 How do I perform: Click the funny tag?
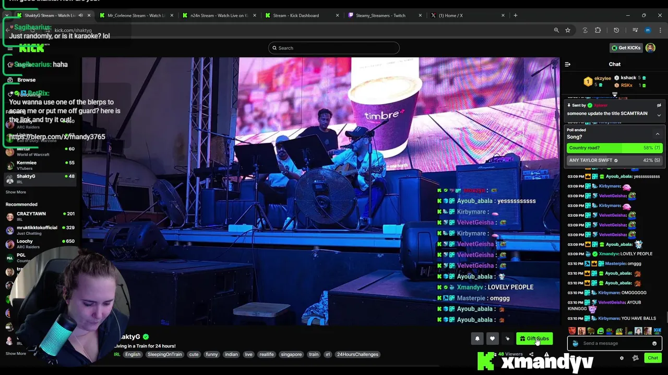(x=211, y=354)
